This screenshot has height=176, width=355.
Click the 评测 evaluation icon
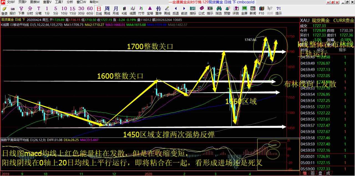point(236,10)
